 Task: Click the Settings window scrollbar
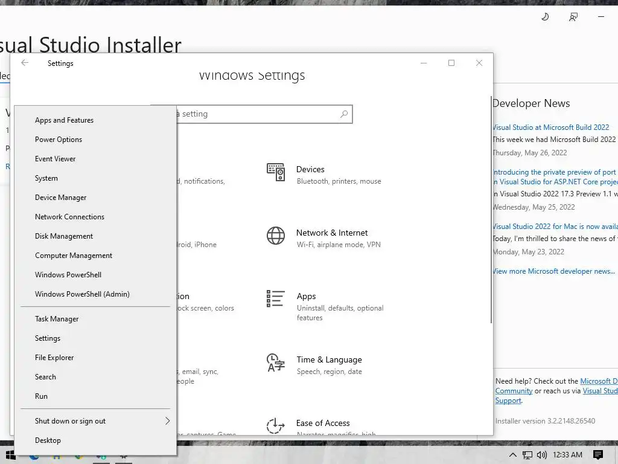tap(491, 210)
